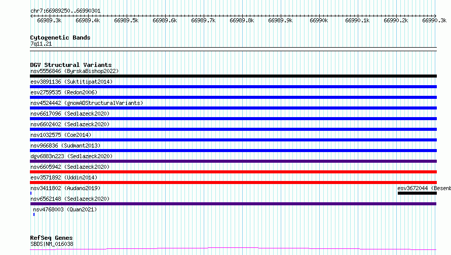The height and width of the screenshot is (255, 451).
Task: Open esv2759535 (Redon2006) variant label
Action: (x=64, y=92)
